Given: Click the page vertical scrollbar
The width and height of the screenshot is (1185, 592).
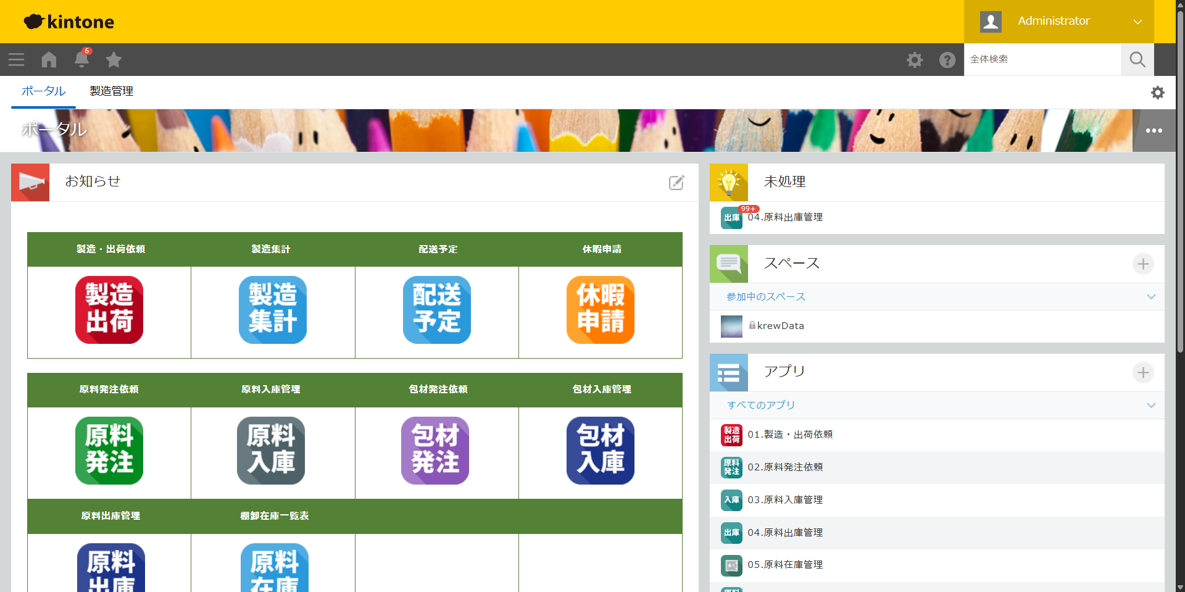Looking at the screenshot, I should click(x=1180, y=185).
